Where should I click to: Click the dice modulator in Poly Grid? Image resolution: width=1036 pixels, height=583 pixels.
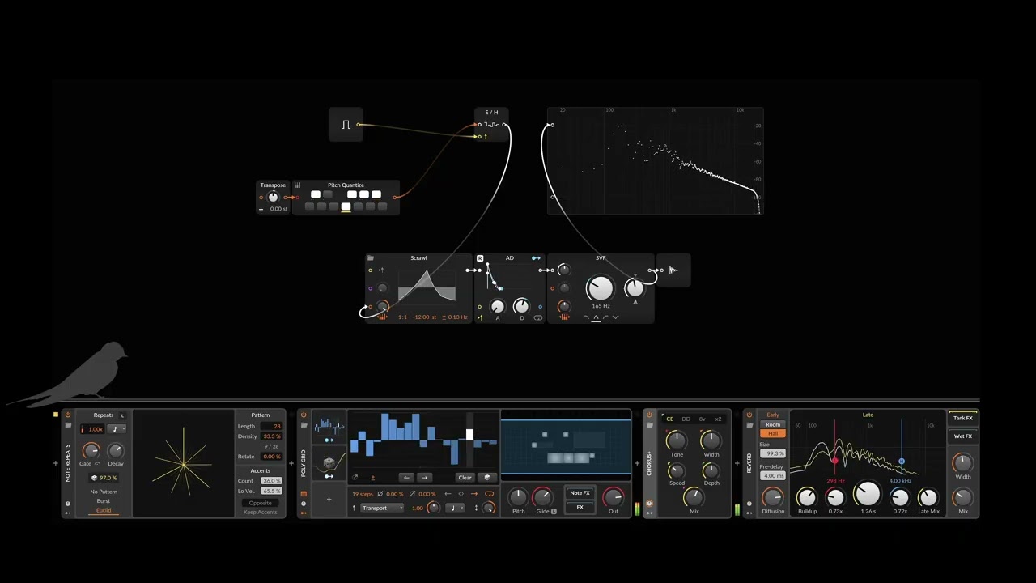pos(329,463)
